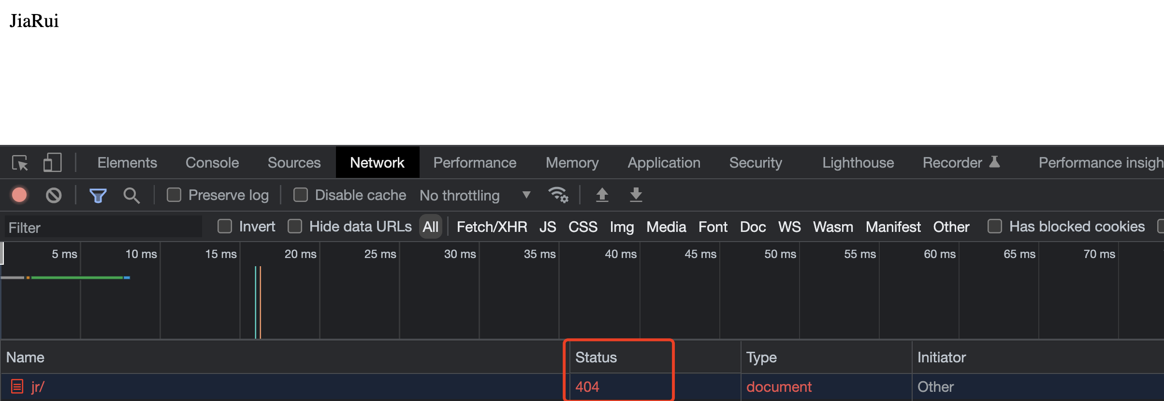Tick the Invert filter checkbox
This screenshot has height=401, width=1164.
pos(225,227)
